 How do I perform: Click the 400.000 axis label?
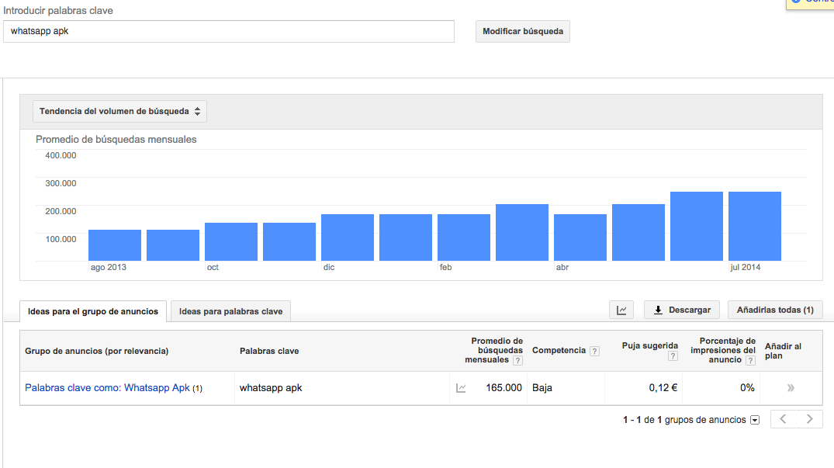(61, 156)
